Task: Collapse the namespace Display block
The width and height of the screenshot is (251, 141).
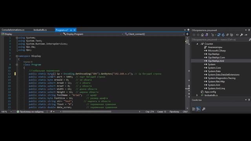Action: (x=17, y=56)
